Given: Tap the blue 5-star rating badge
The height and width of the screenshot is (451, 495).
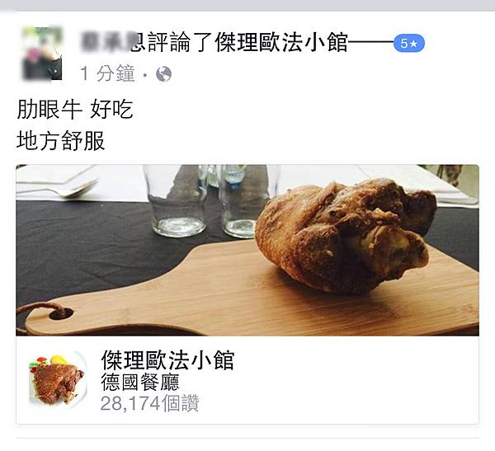Looking at the screenshot, I should (x=409, y=43).
